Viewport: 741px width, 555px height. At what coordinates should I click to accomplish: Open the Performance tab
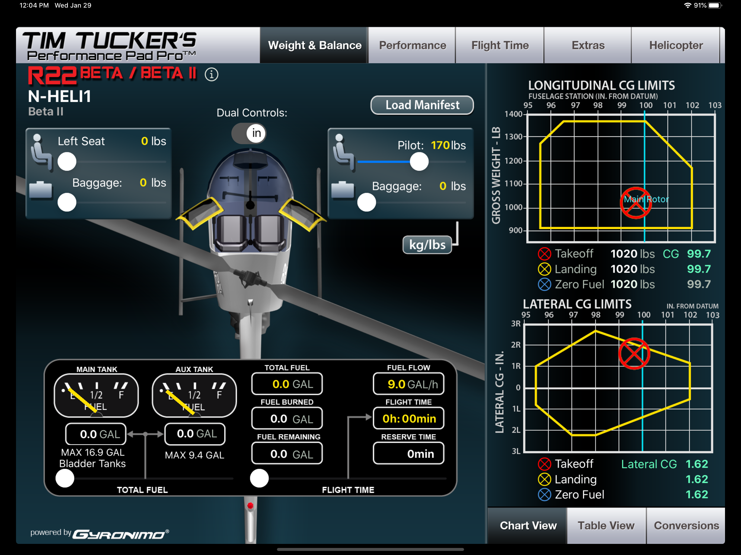(x=412, y=45)
